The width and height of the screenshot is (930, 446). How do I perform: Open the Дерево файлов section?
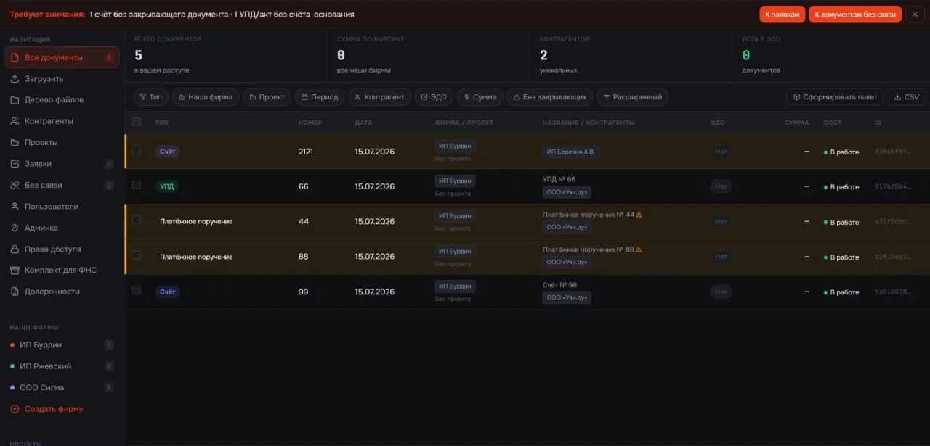click(x=62, y=100)
